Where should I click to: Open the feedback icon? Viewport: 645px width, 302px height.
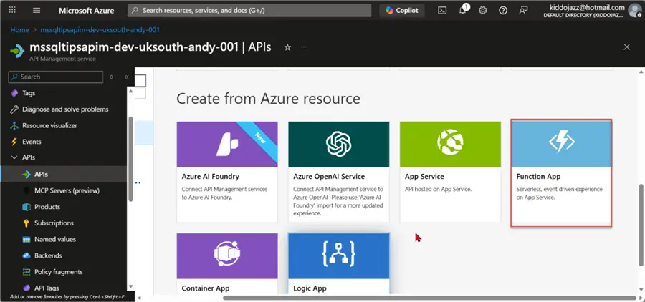click(x=523, y=11)
